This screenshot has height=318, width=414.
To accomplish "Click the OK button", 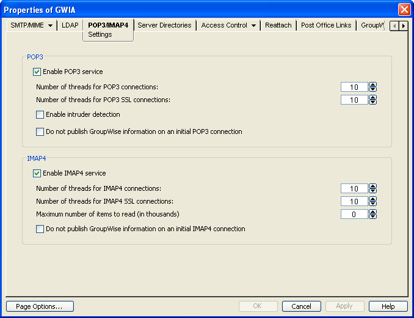I will 258,306.
